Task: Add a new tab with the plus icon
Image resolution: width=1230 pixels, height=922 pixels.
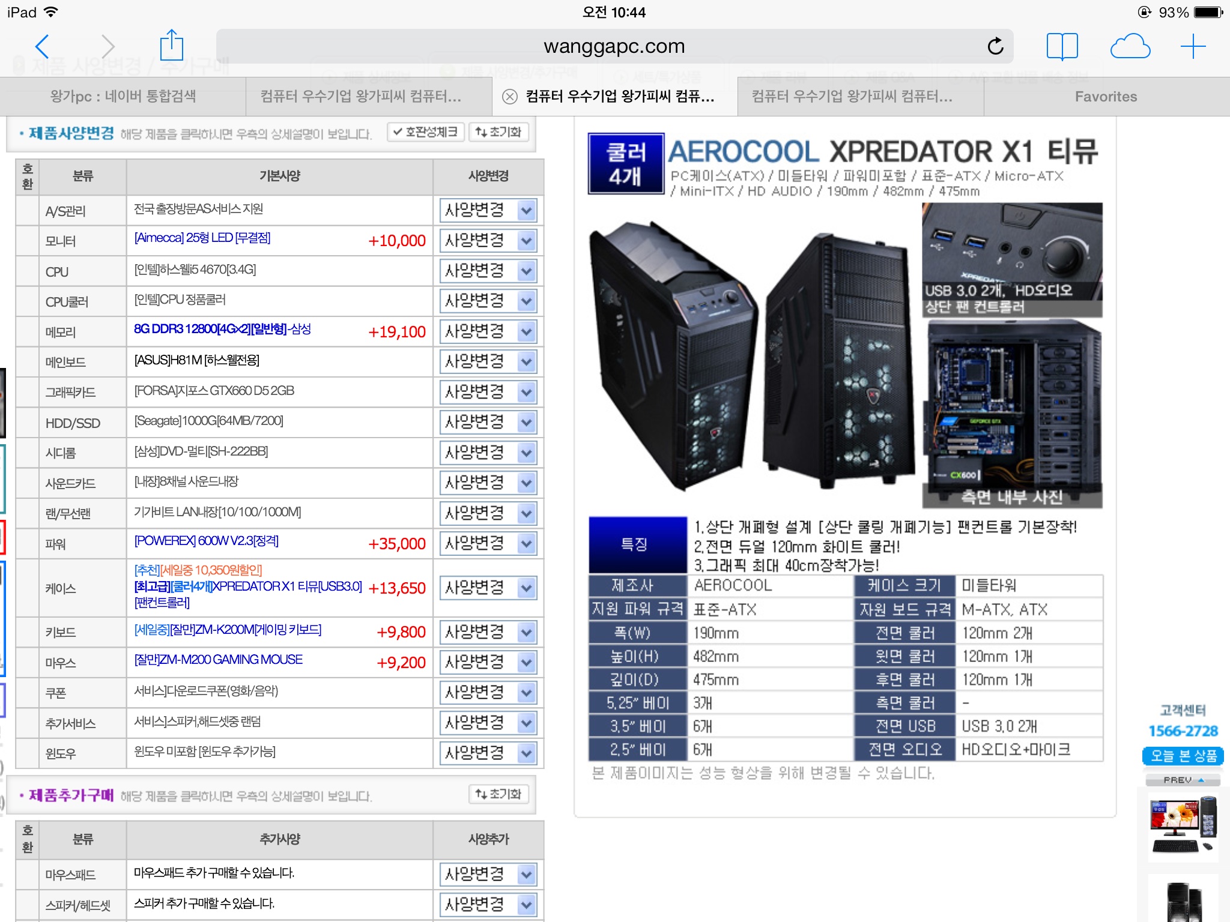Action: pos(1193,46)
